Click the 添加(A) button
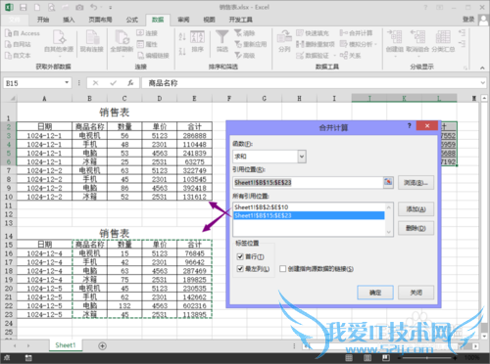The image size is (490, 364). [416, 209]
